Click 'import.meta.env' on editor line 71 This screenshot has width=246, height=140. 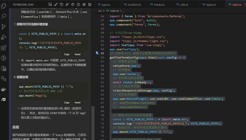[x=174, y=119]
